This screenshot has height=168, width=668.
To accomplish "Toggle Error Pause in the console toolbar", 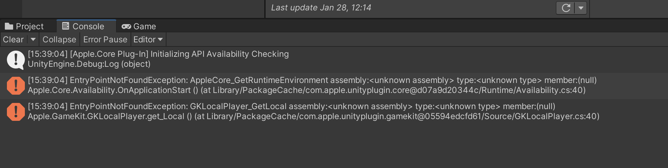I will (105, 40).
